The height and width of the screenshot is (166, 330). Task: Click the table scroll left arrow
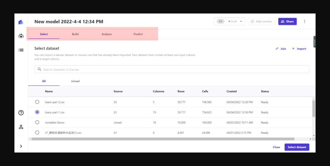30,139
